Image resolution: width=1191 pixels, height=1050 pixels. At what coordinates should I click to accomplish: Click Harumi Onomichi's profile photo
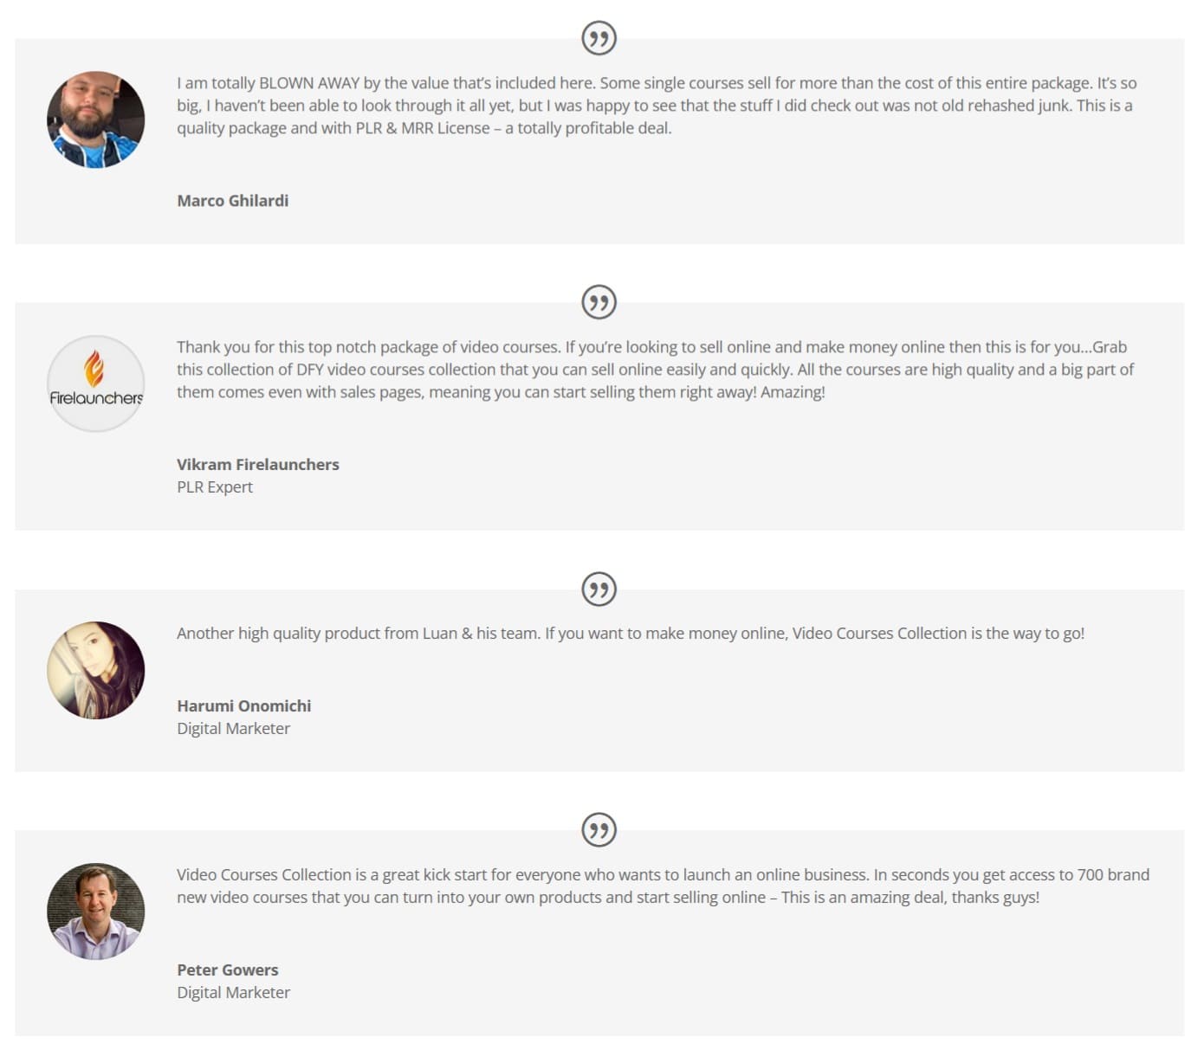click(96, 670)
